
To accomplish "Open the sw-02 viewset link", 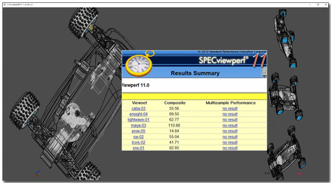I will [x=139, y=137].
